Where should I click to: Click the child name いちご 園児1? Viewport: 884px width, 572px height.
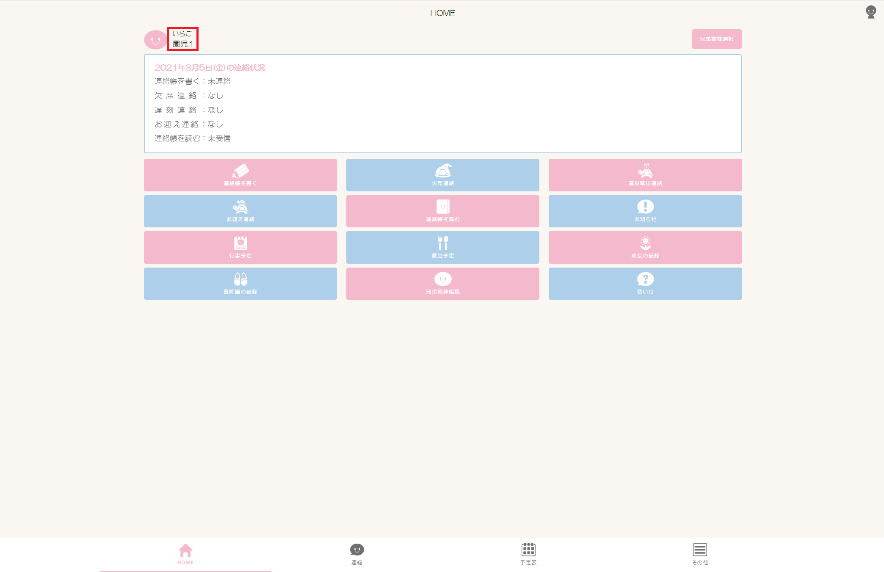pyautogui.click(x=182, y=39)
